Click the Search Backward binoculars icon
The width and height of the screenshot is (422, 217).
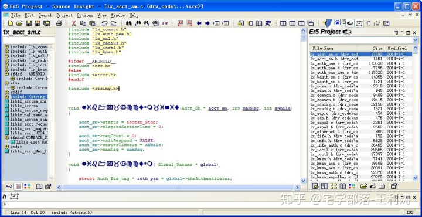tap(138, 23)
